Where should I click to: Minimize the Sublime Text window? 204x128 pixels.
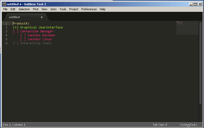191,4
